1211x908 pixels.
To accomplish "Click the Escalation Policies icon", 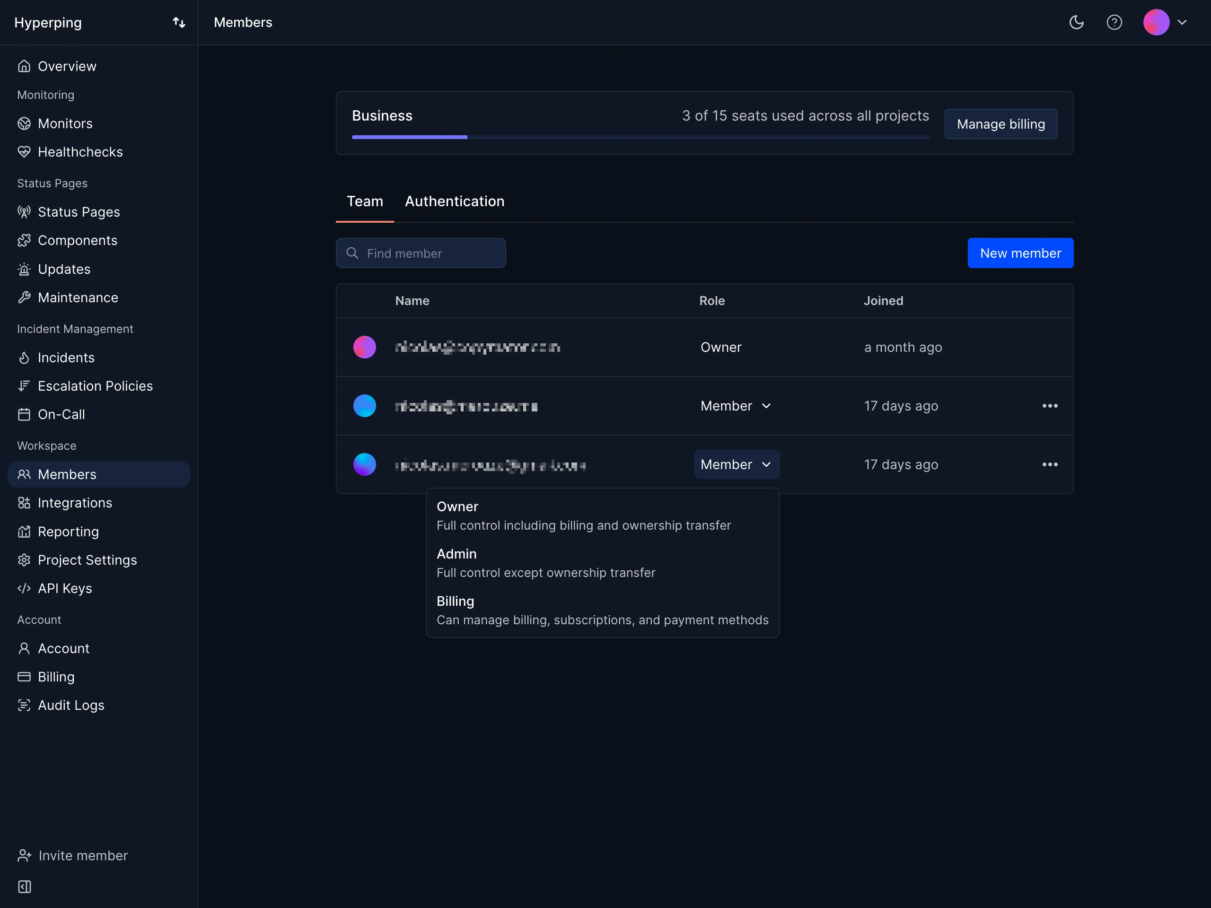I will 24,386.
